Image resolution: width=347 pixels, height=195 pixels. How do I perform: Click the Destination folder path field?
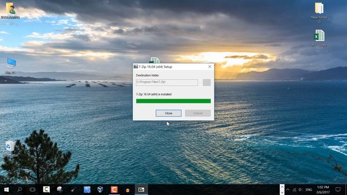pos(167,82)
